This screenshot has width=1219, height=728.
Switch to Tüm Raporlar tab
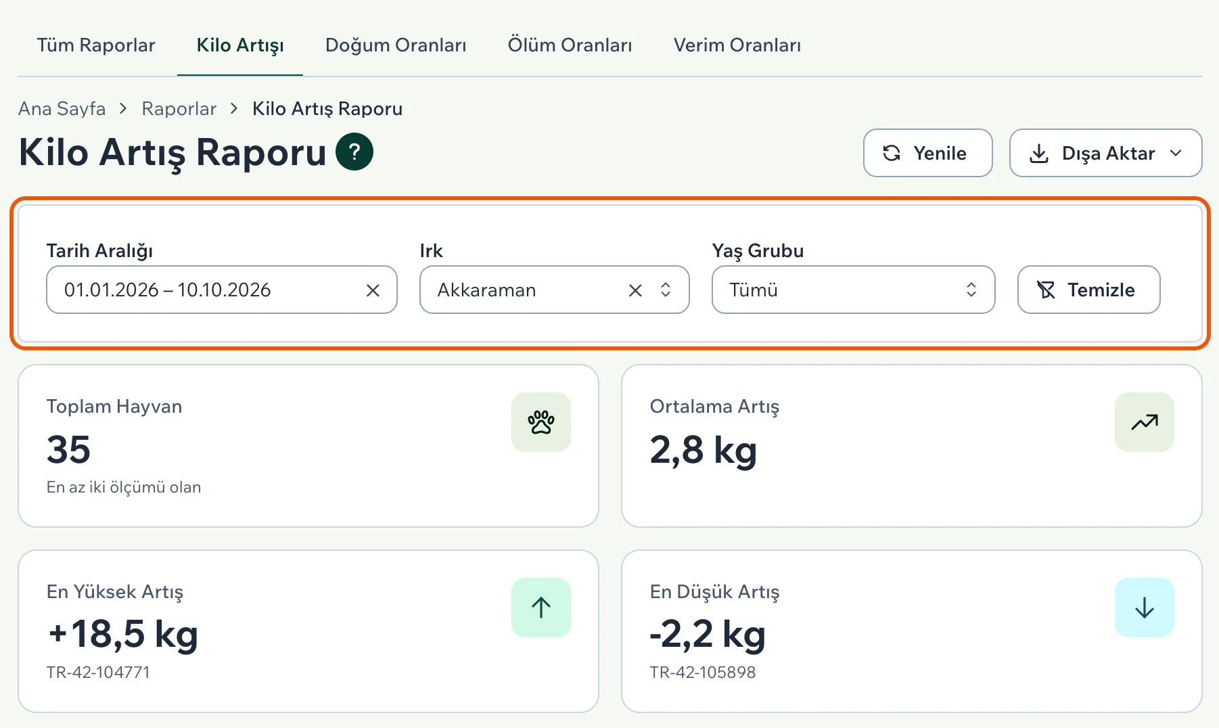(x=96, y=45)
